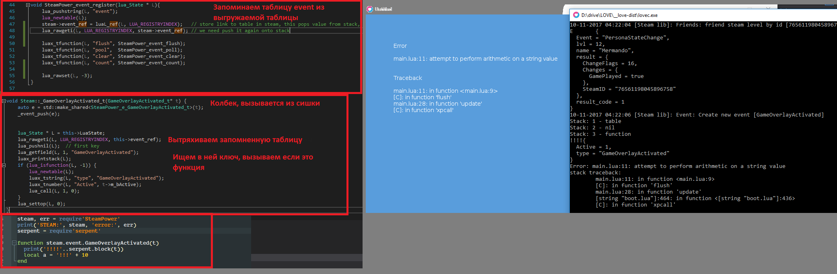
Task: Collapse the Steam::_GameOverlayActivated_t function fold marker
Action: point(4,101)
